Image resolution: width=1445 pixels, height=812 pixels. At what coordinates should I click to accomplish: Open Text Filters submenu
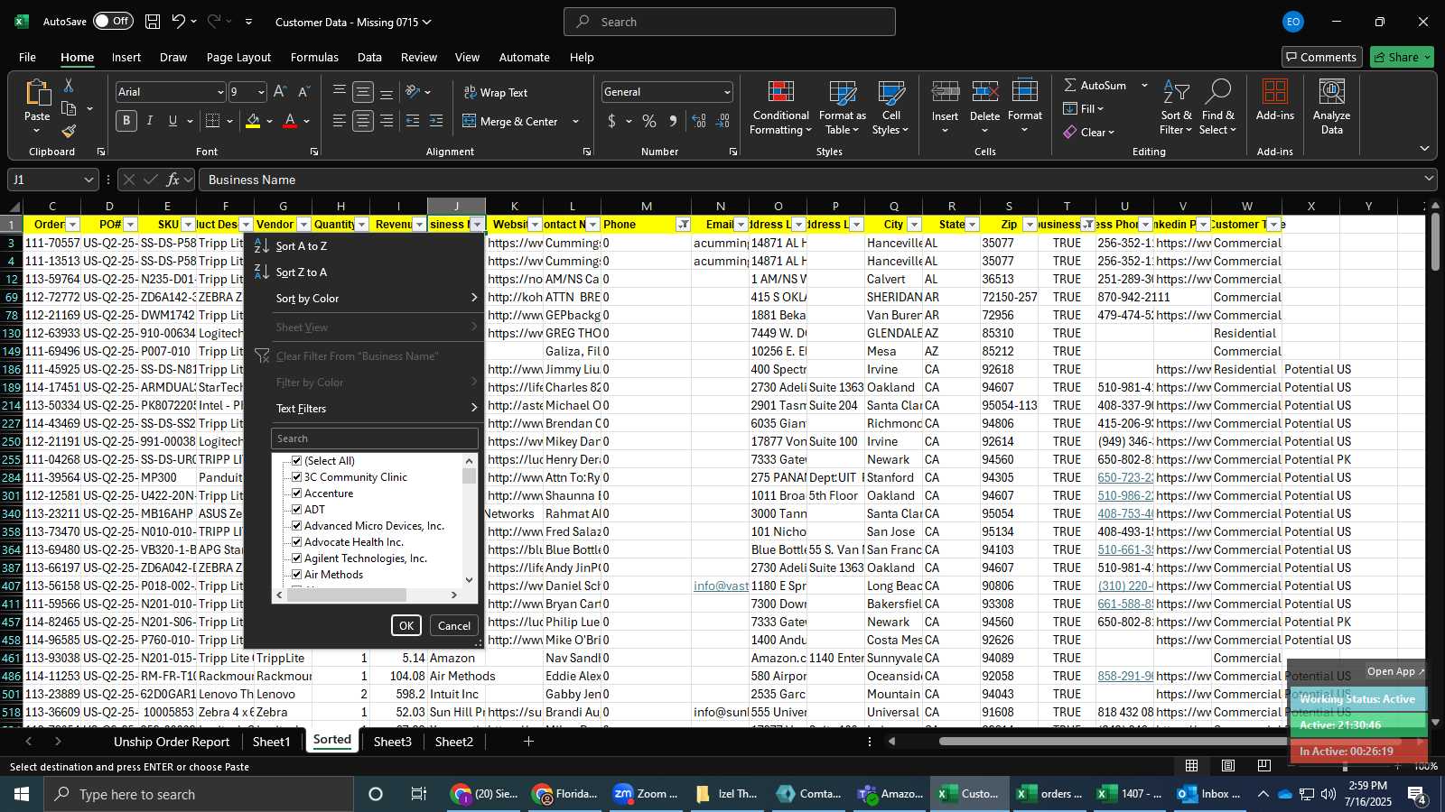pyautogui.click(x=364, y=408)
